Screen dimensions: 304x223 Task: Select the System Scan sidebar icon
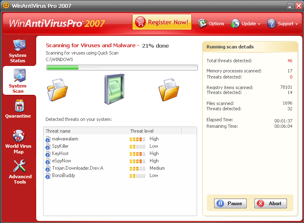click(x=18, y=80)
